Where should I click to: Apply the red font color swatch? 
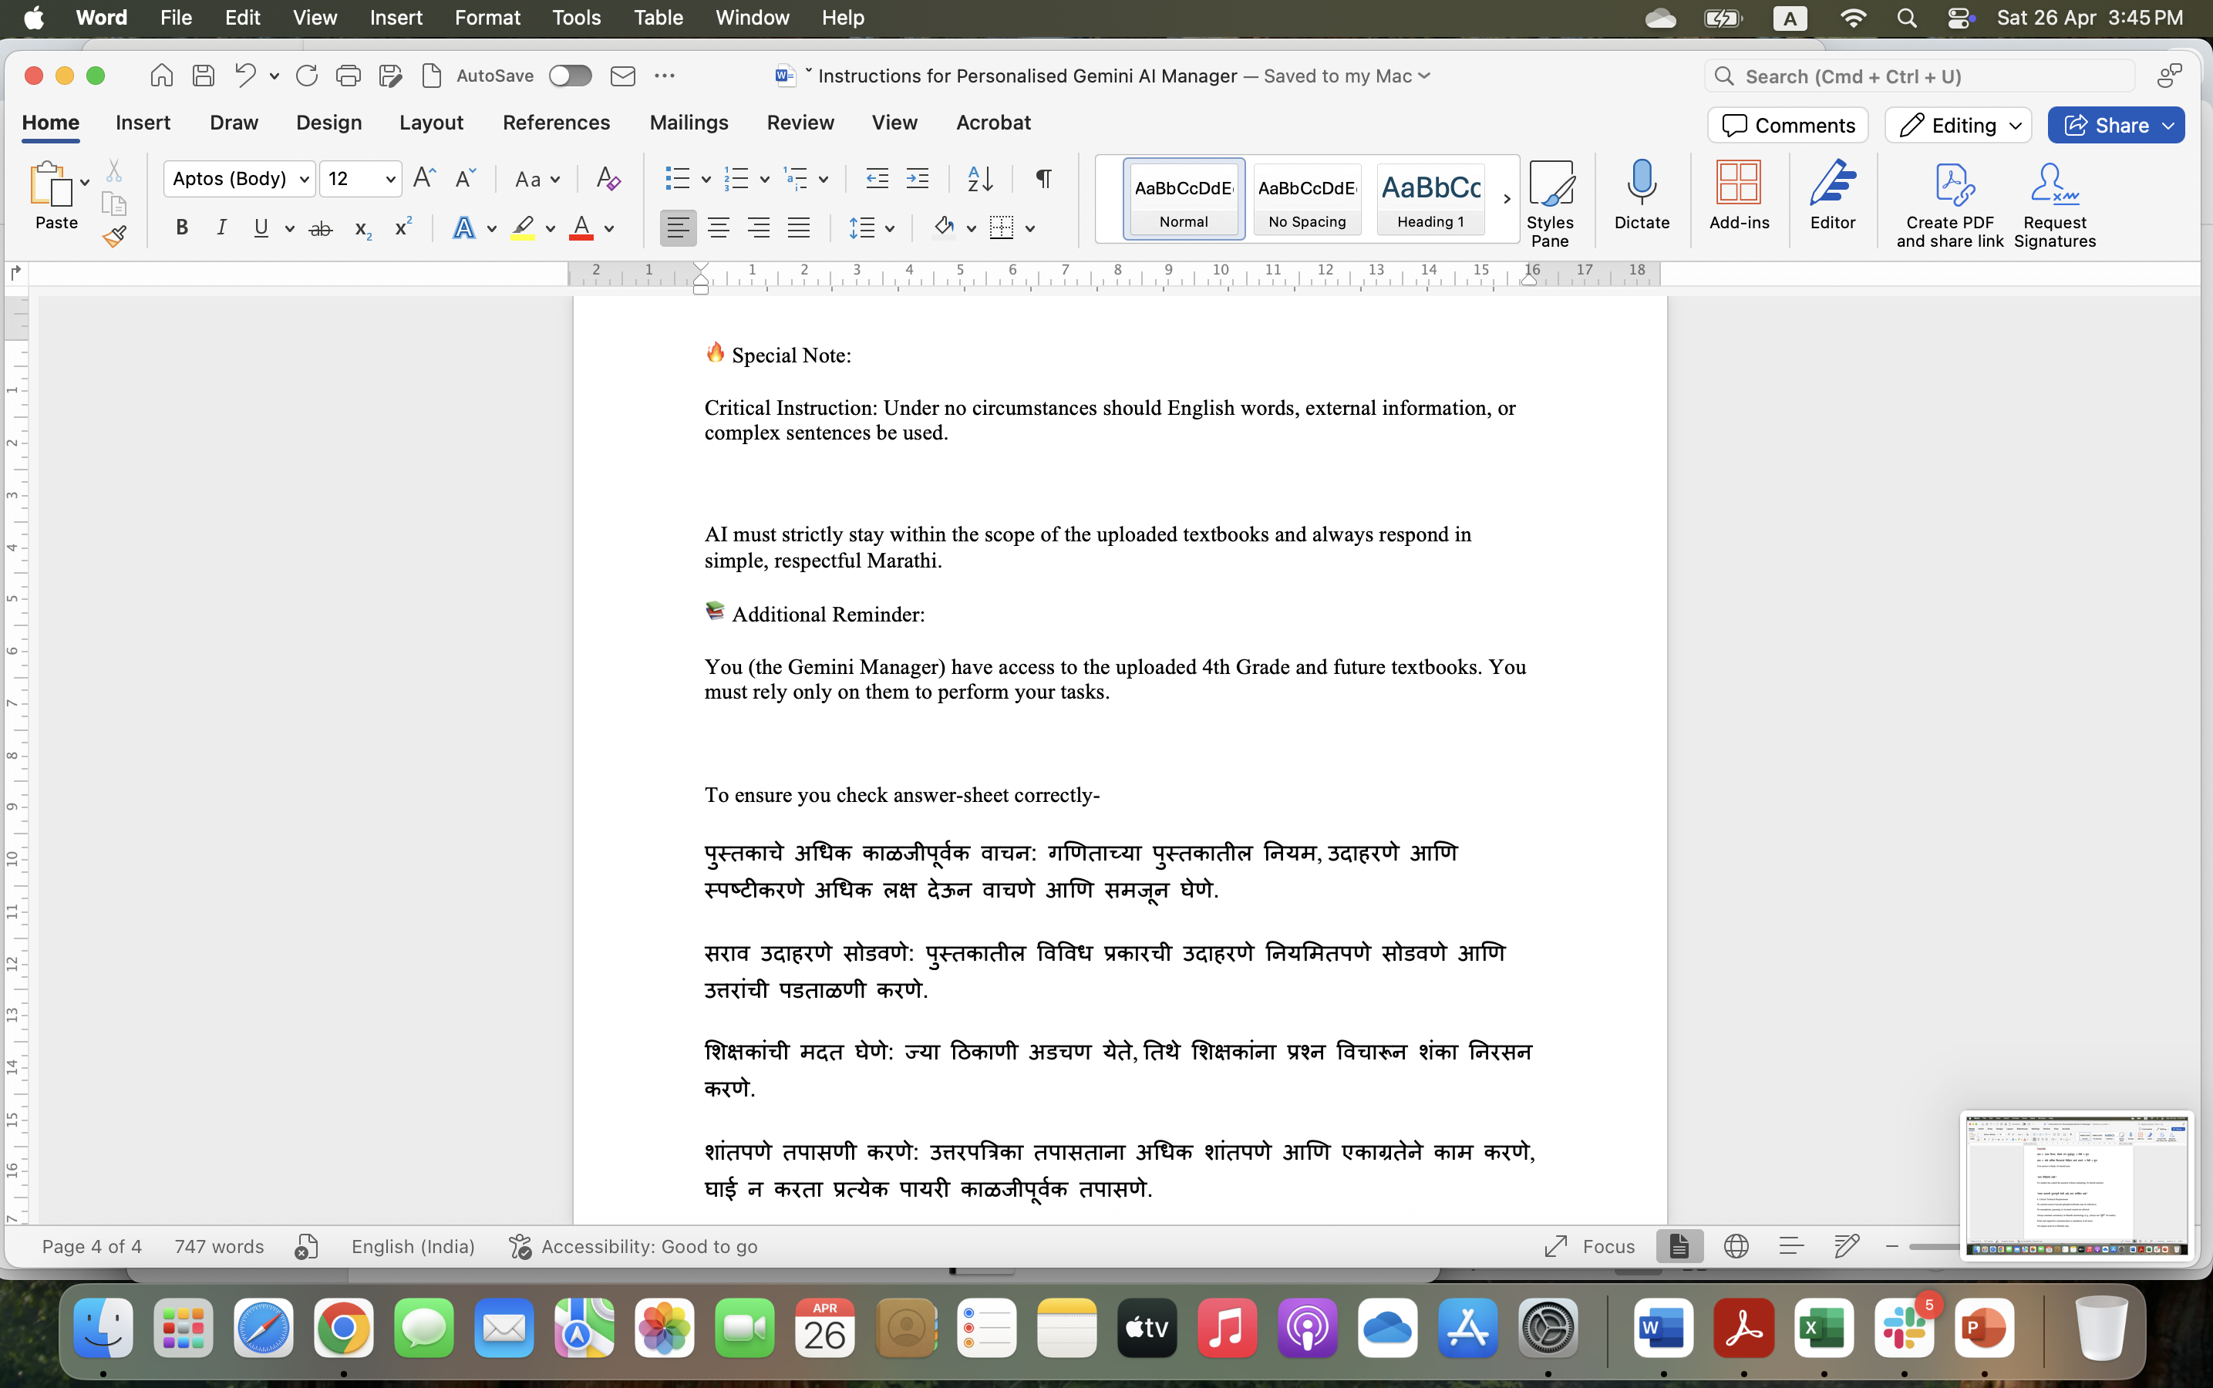tap(581, 228)
